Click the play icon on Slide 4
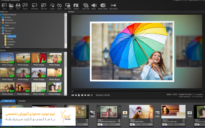The height and width of the screenshot is (128, 205). pyautogui.click(x=99, y=124)
